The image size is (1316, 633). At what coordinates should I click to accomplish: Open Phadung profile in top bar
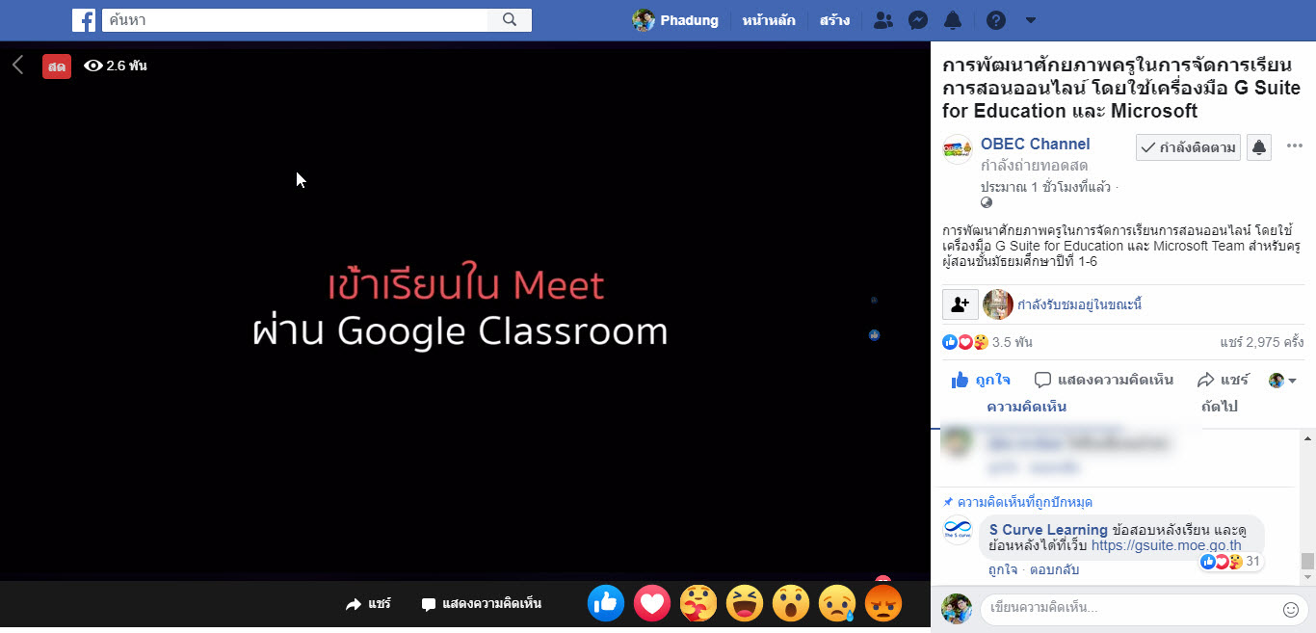pos(676,20)
